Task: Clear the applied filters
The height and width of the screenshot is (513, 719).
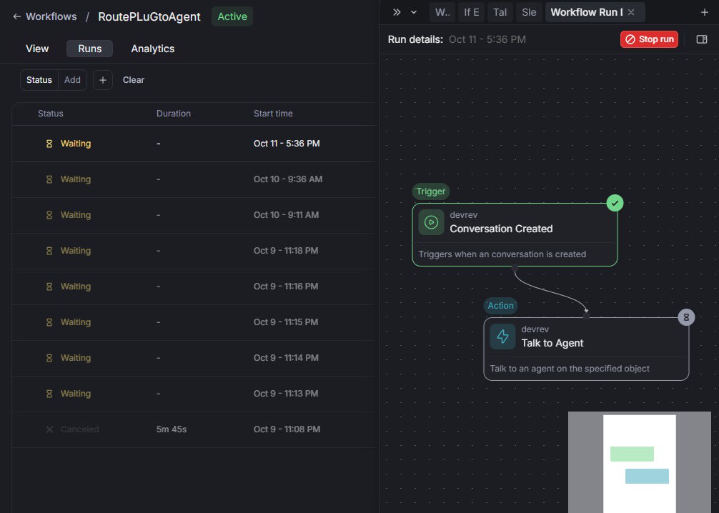Action: click(x=133, y=80)
